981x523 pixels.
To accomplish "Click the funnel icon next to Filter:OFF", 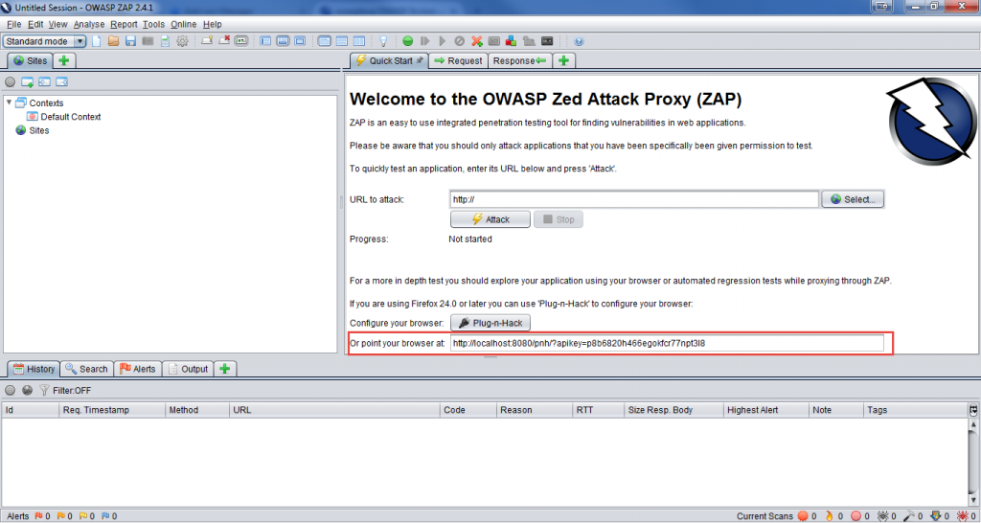I will click(x=44, y=391).
